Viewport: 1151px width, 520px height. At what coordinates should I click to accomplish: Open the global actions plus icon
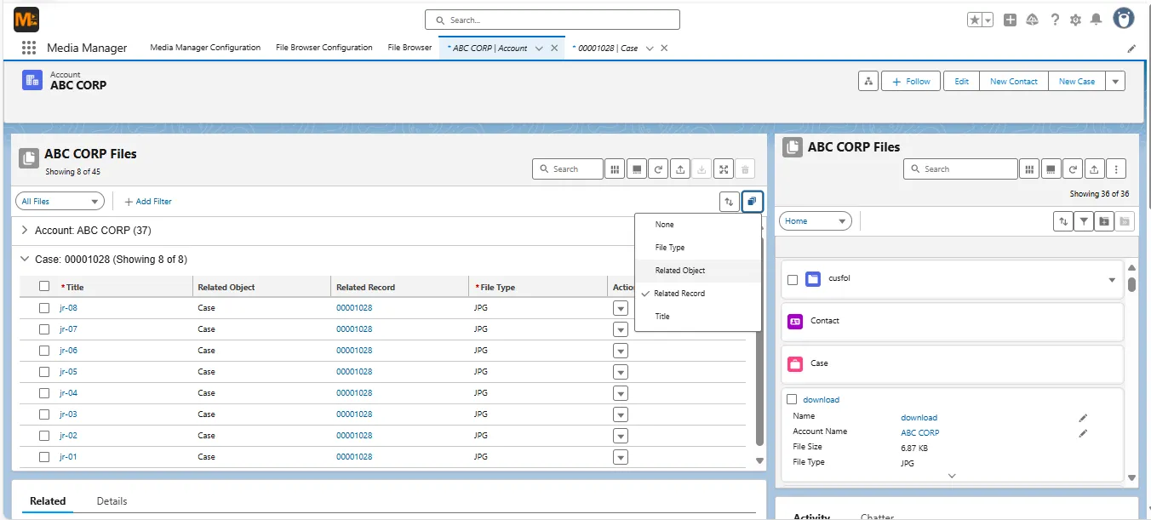(x=1010, y=20)
